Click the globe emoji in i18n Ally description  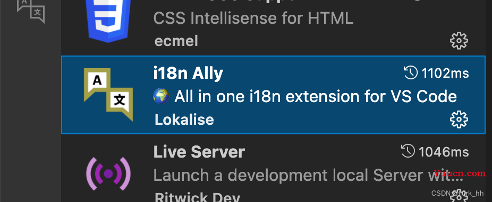click(x=162, y=96)
